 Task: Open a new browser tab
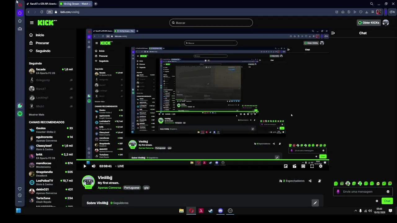(x=96, y=4)
